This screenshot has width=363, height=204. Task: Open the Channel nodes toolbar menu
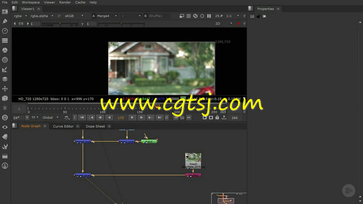pyautogui.click(x=5, y=40)
